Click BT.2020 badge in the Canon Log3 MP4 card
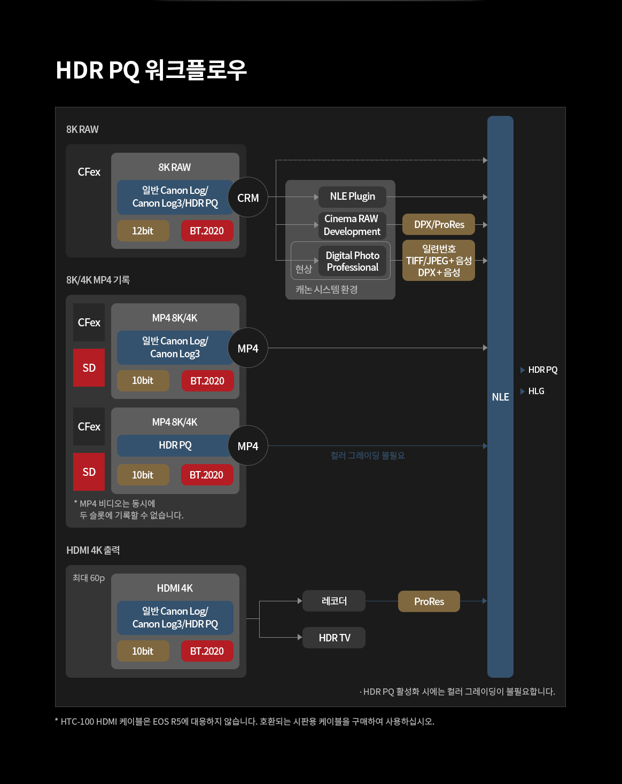Image resolution: width=622 pixels, height=784 pixels. (207, 381)
